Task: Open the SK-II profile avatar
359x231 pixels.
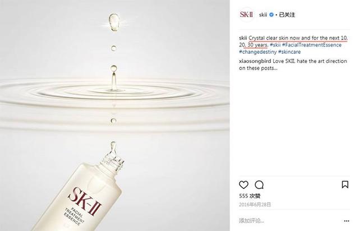Action: point(246,15)
